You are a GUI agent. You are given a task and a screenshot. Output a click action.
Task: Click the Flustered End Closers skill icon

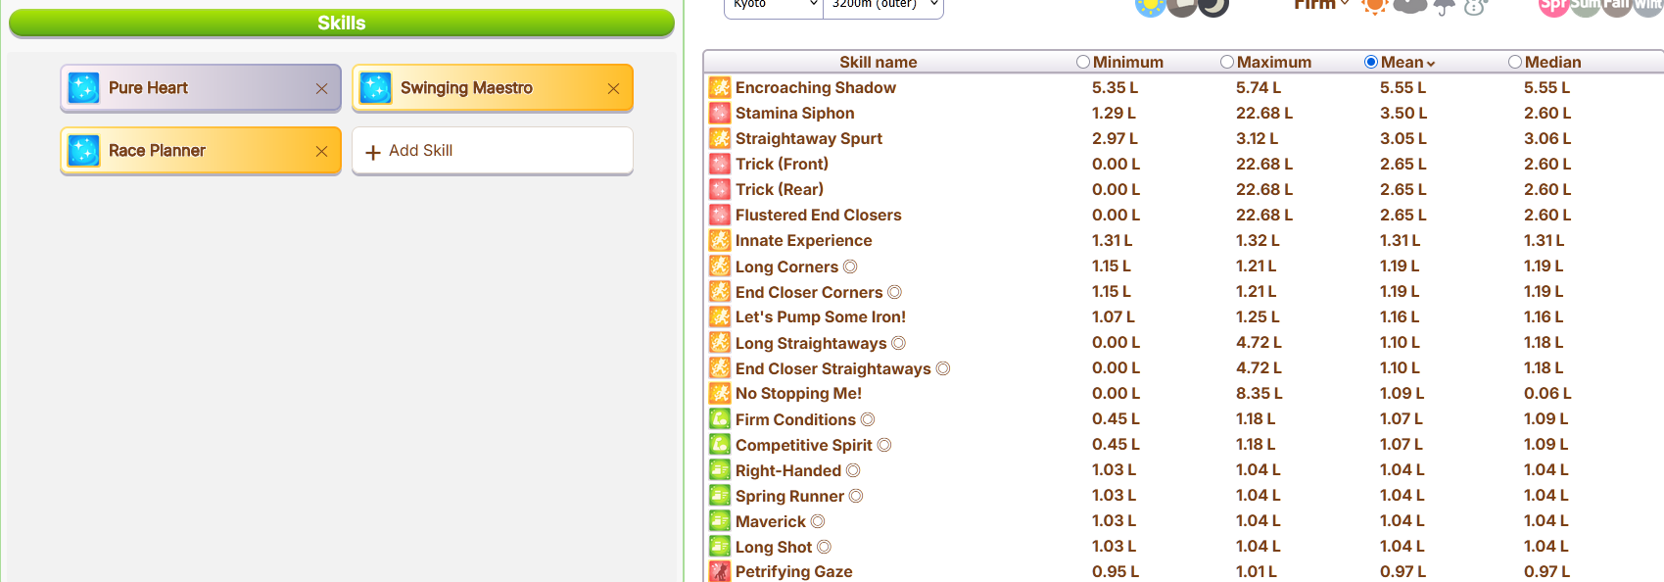[720, 215]
